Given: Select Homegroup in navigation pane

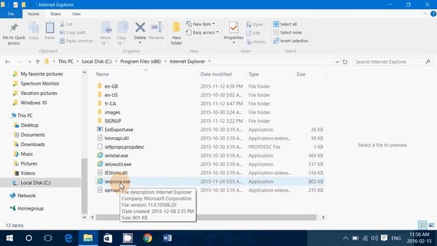Looking at the screenshot, I should [30, 208].
